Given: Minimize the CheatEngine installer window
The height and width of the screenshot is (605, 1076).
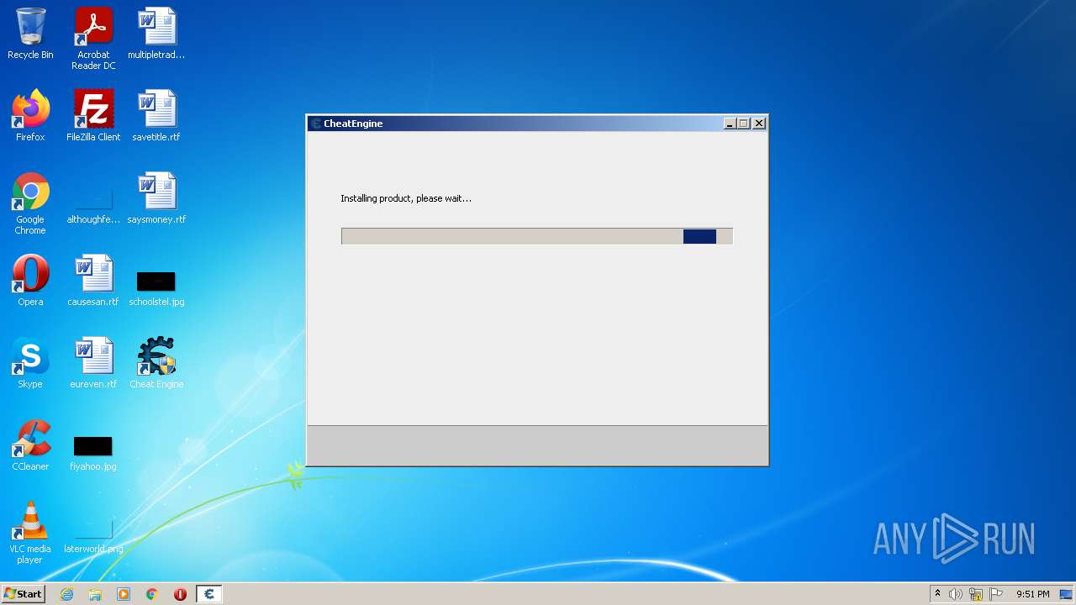Looking at the screenshot, I should click(x=730, y=124).
